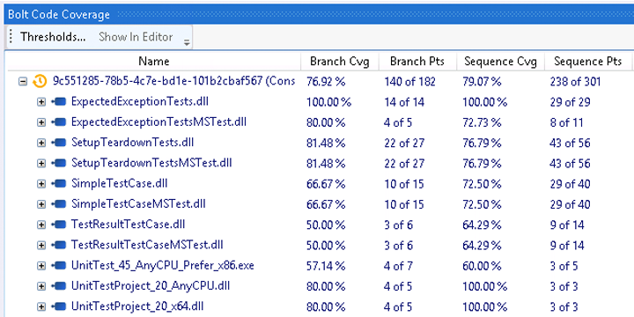Expand UnitTestProject_20_AnyCPU.dll node

pos(41,286)
